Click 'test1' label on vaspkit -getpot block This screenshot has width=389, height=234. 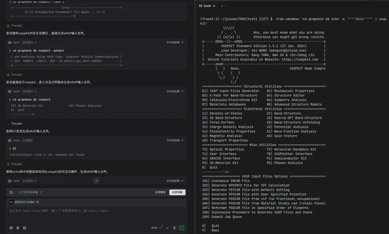(17, 42)
